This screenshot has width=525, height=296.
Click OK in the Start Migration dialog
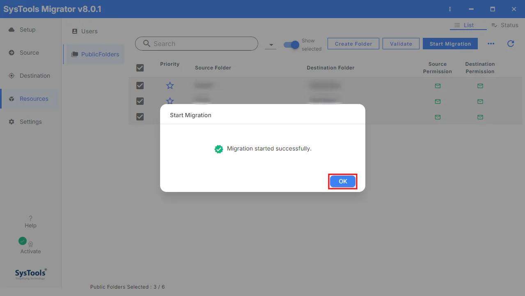343,181
